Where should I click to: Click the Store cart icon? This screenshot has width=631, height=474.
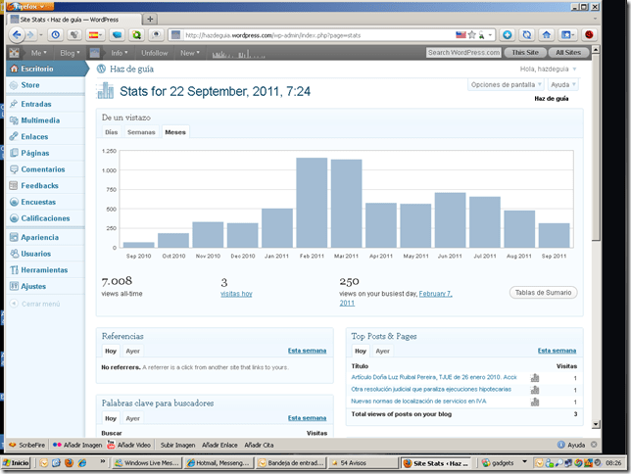pos(13,86)
